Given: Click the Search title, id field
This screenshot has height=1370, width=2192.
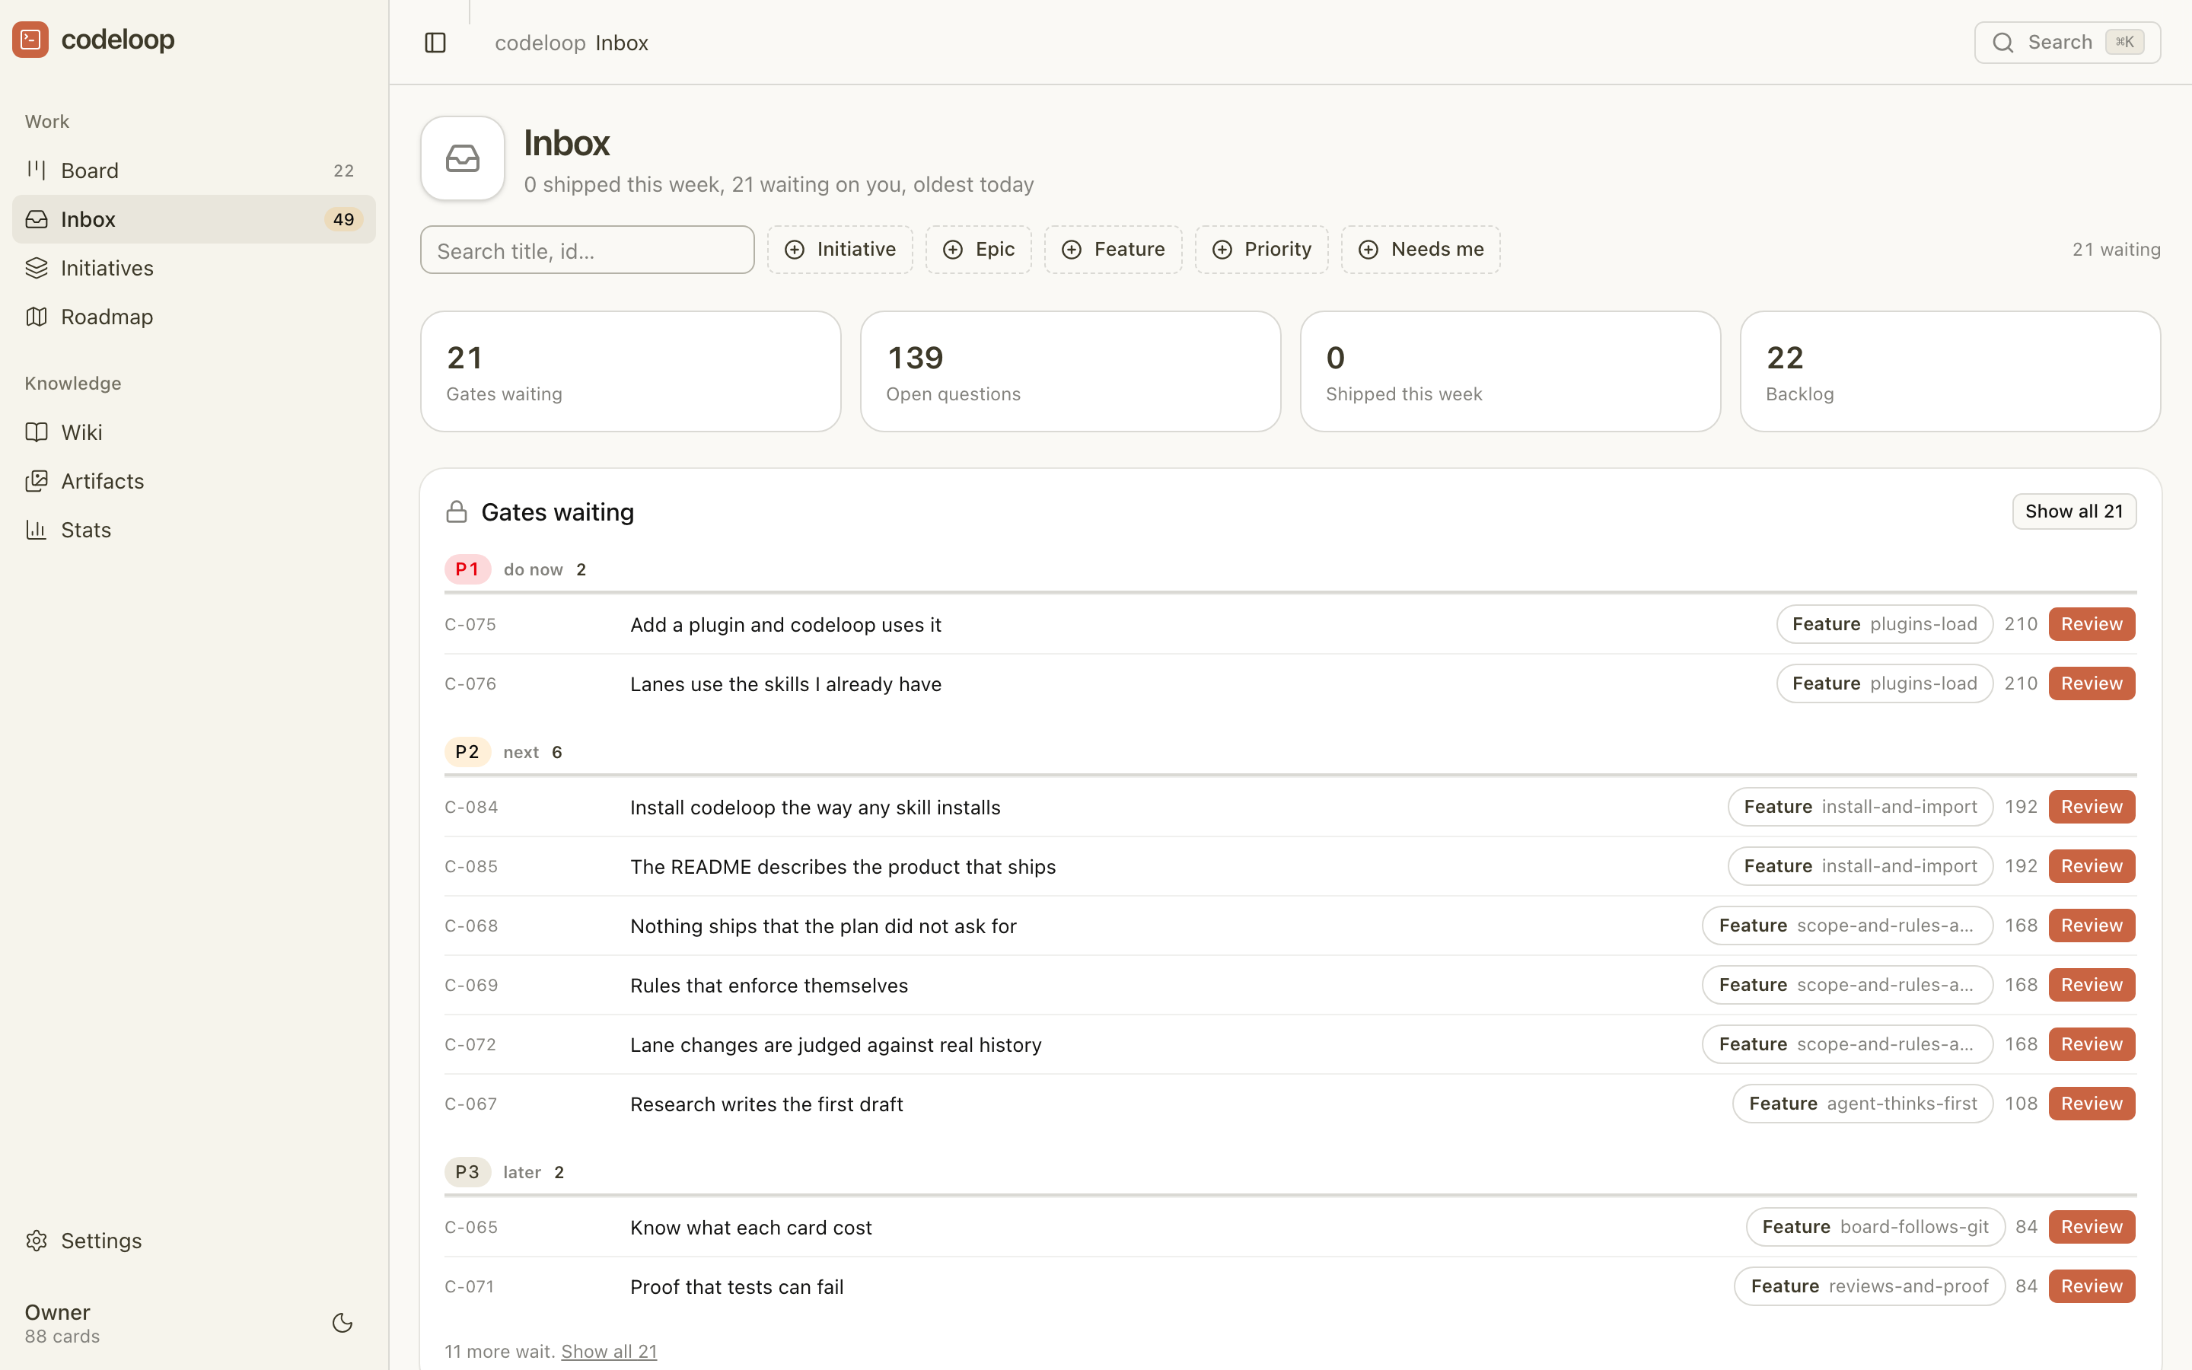Looking at the screenshot, I should 587,250.
